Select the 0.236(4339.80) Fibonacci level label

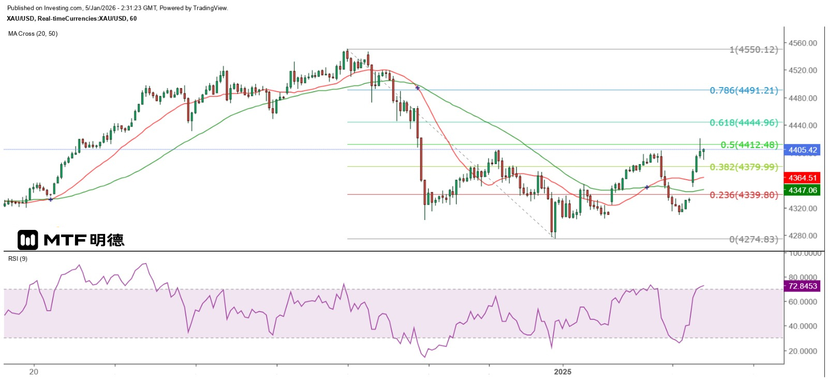[x=744, y=195]
